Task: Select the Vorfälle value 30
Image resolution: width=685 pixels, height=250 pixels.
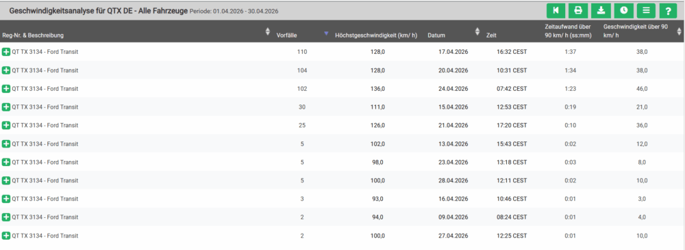Action: point(302,107)
